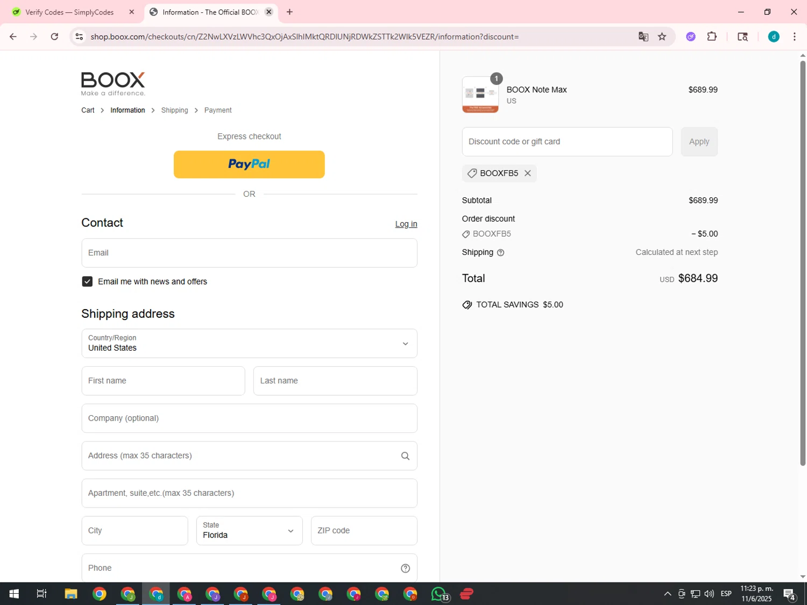Select the Payment breadcrumb step
Viewport: 807px width, 605px height.
coord(218,110)
